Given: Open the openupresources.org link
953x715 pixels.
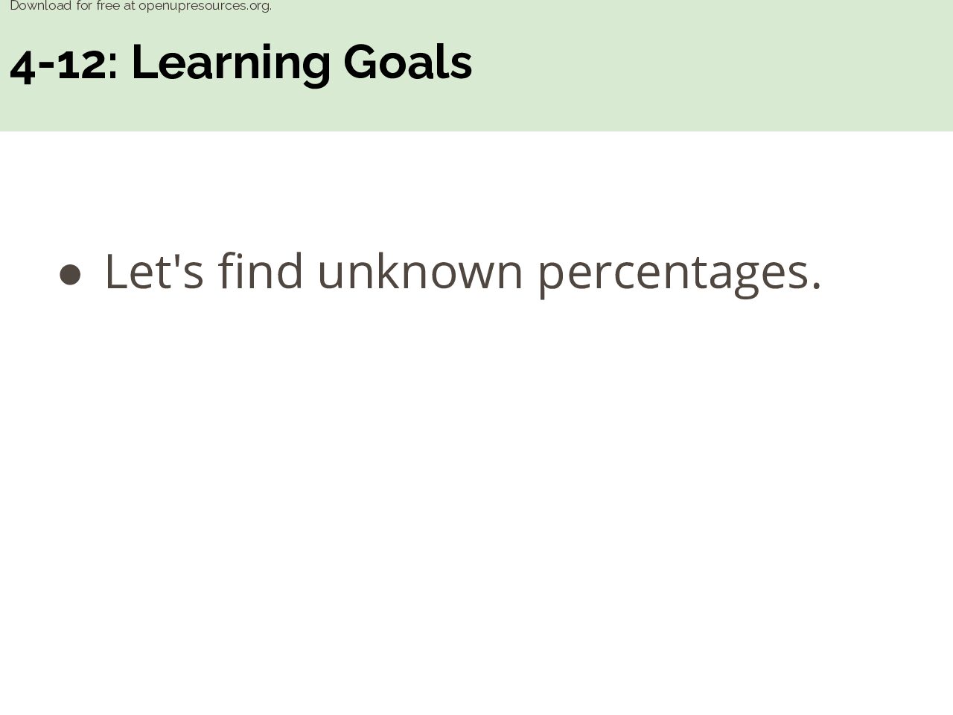Looking at the screenshot, I should pos(205,6).
